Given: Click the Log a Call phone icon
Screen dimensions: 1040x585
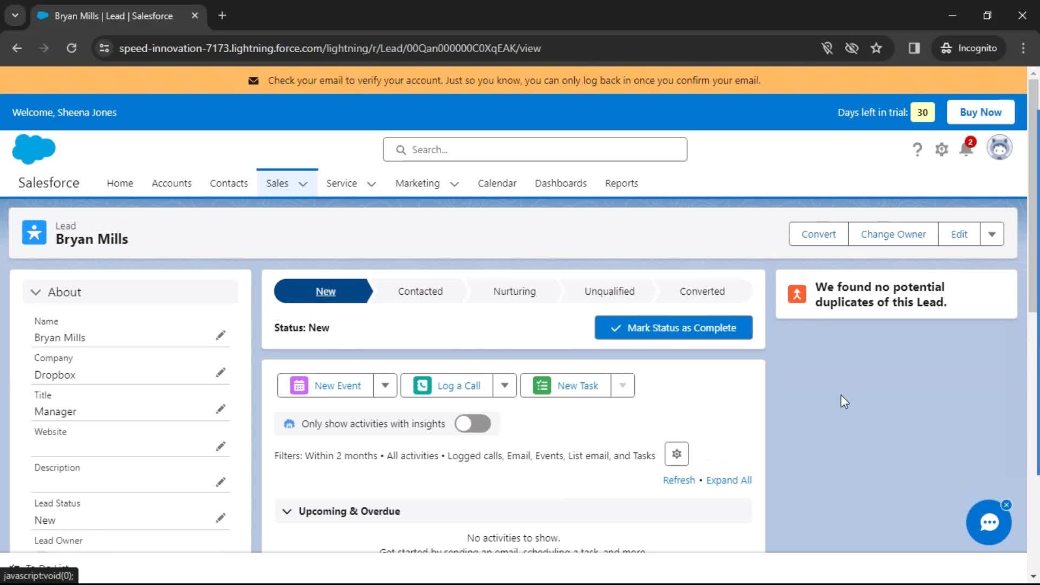Looking at the screenshot, I should pyautogui.click(x=422, y=386).
